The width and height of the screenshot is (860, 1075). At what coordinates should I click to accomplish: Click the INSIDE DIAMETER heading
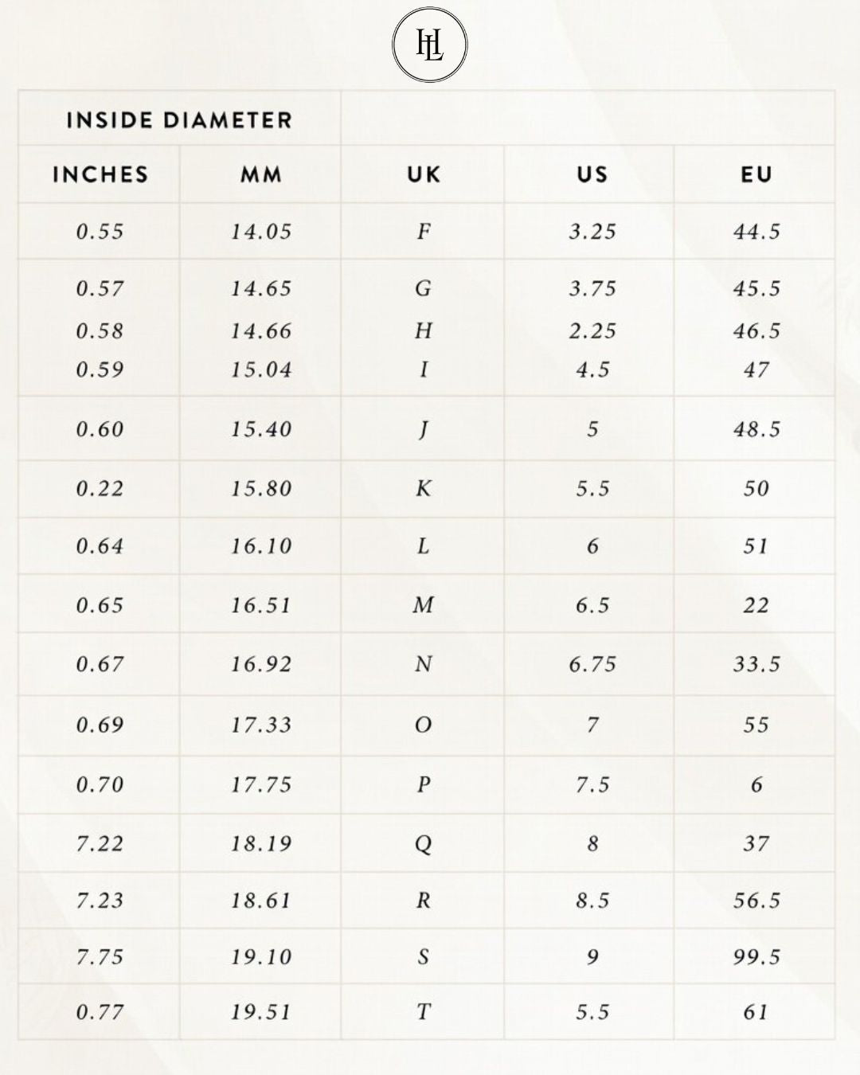tap(179, 120)
